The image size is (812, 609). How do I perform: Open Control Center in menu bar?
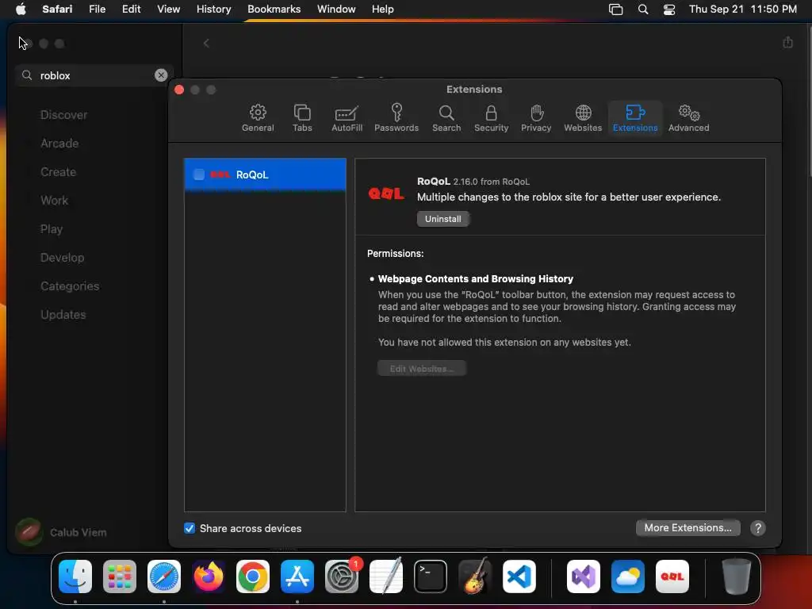pos(669,10)
